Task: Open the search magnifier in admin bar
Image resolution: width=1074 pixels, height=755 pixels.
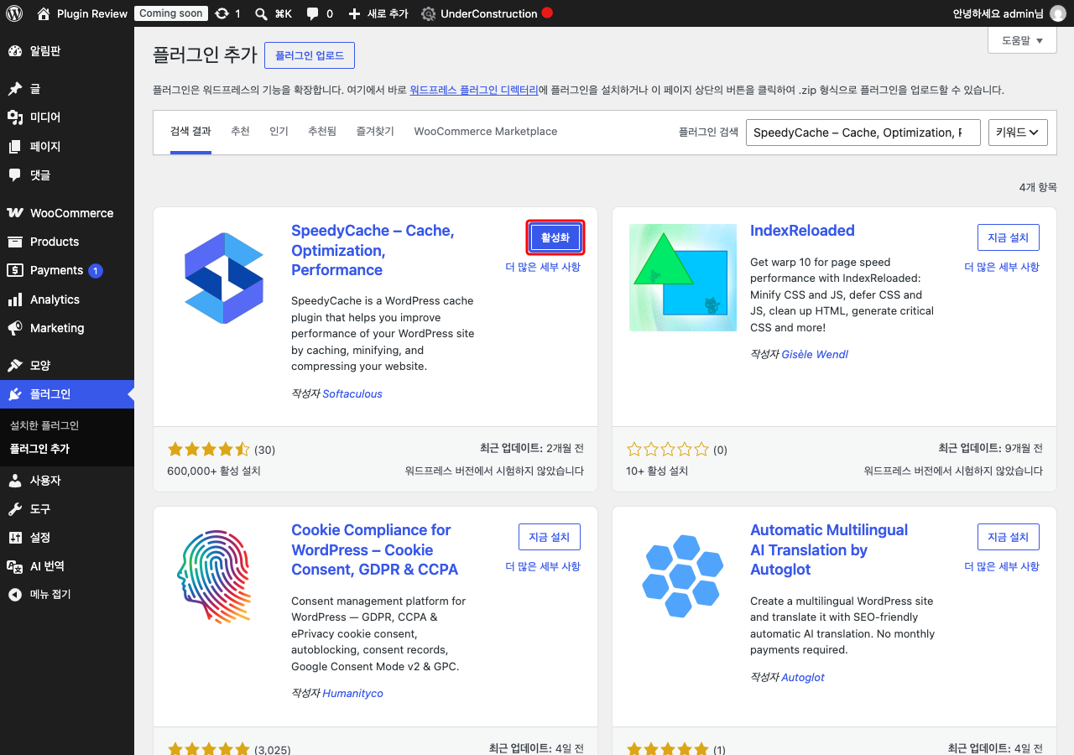Action: (261, 13)
